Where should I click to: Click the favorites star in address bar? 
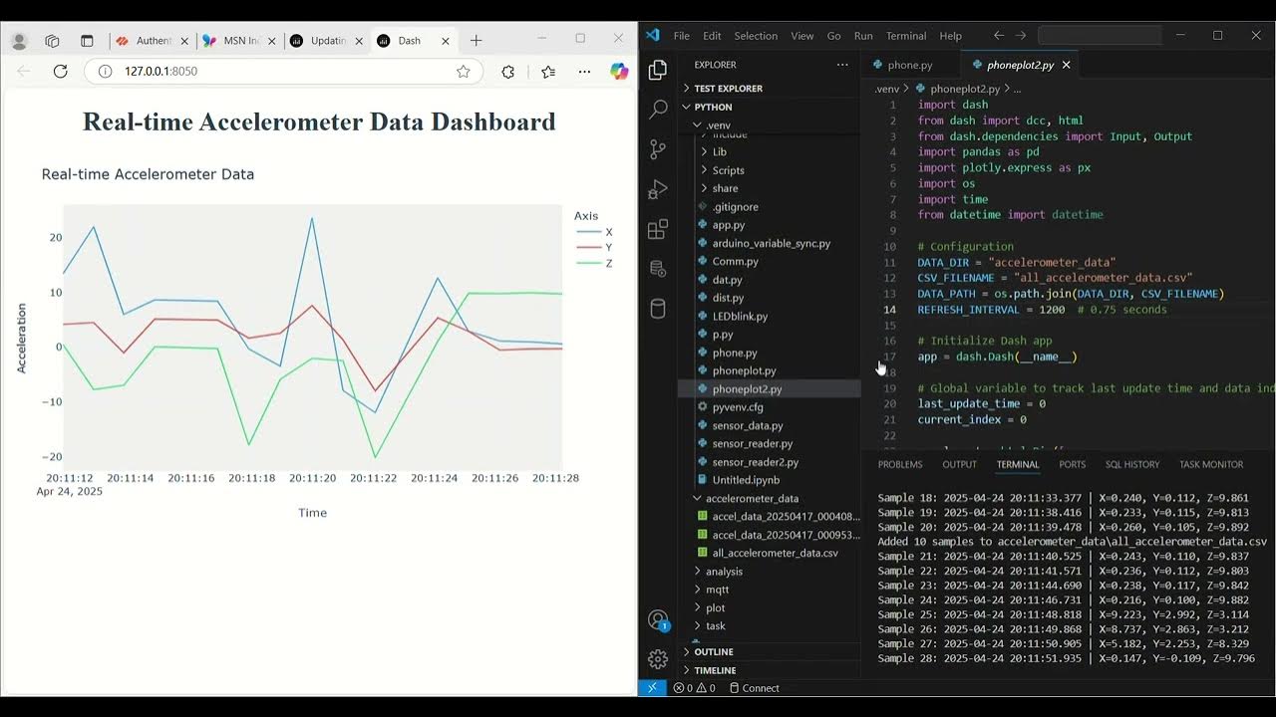point(464,72)
